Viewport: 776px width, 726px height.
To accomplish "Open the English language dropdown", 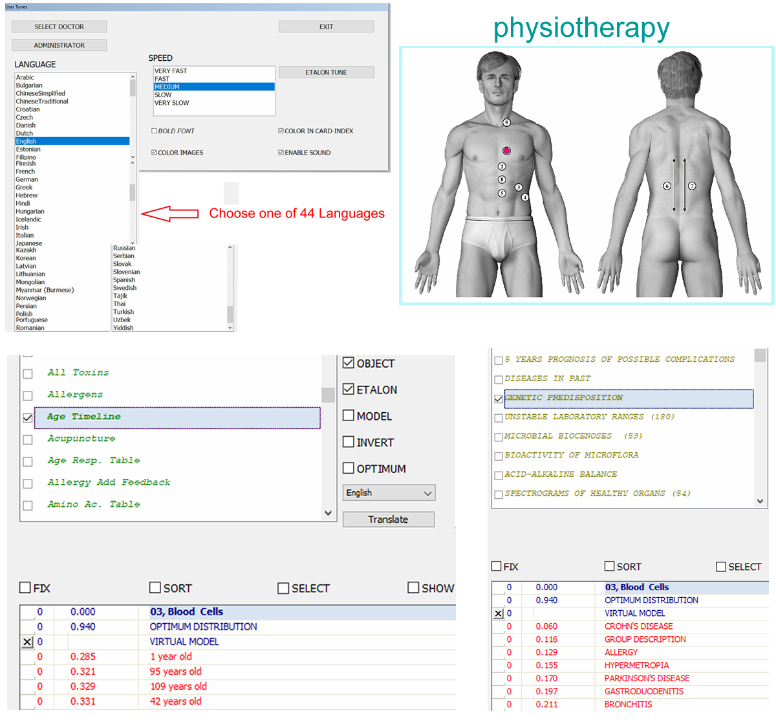I will pyautogui.click(x=389, y=493).
